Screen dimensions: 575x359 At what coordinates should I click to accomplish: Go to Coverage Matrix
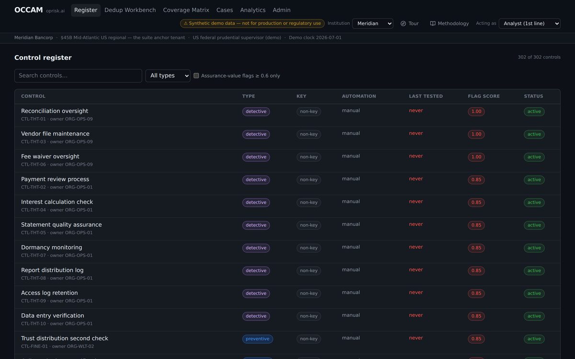[186, 10]
